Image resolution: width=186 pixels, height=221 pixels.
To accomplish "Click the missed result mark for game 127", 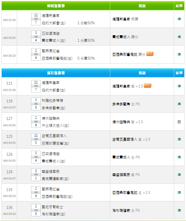I will pyautogui.click(x=179, y=122).
